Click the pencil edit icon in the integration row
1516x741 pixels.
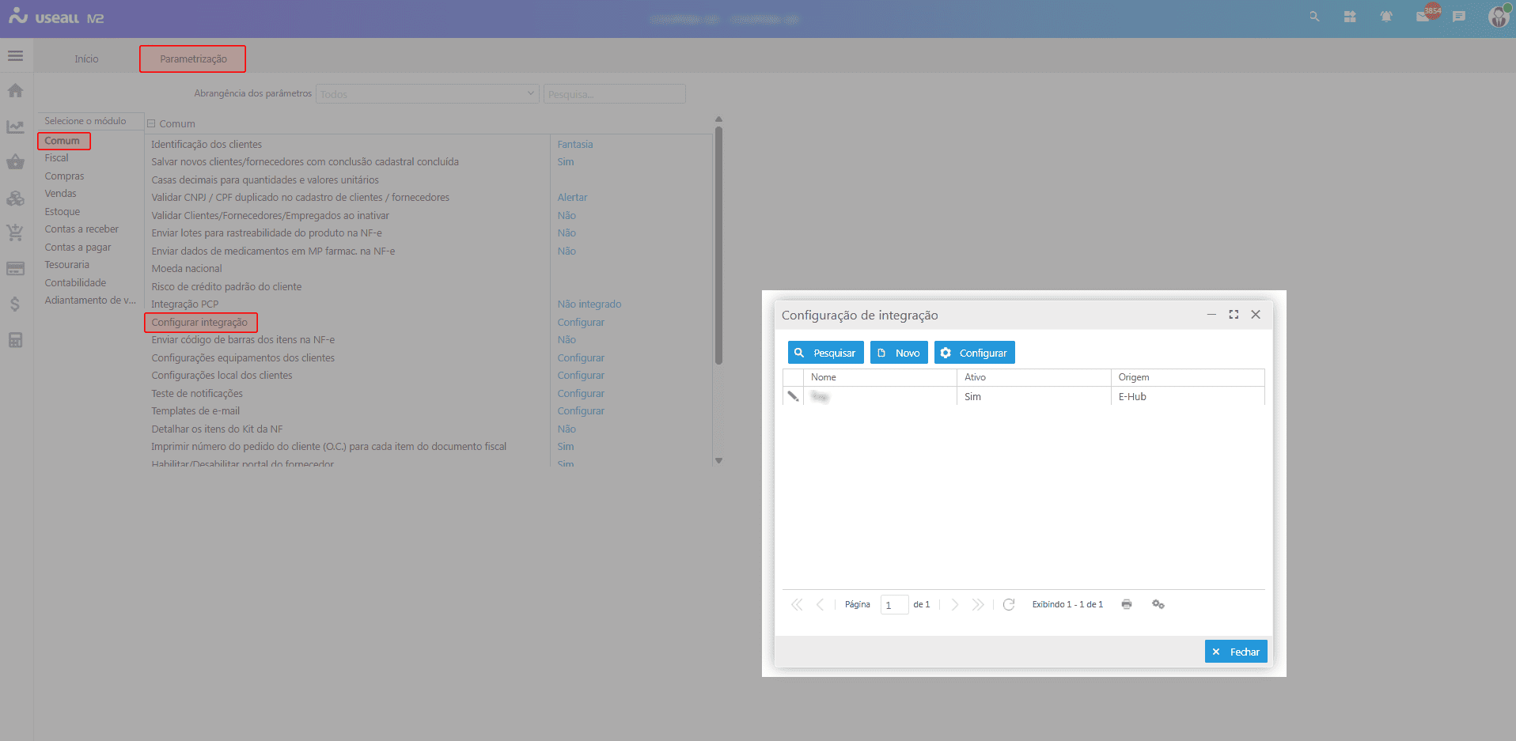tap(793, 396)
